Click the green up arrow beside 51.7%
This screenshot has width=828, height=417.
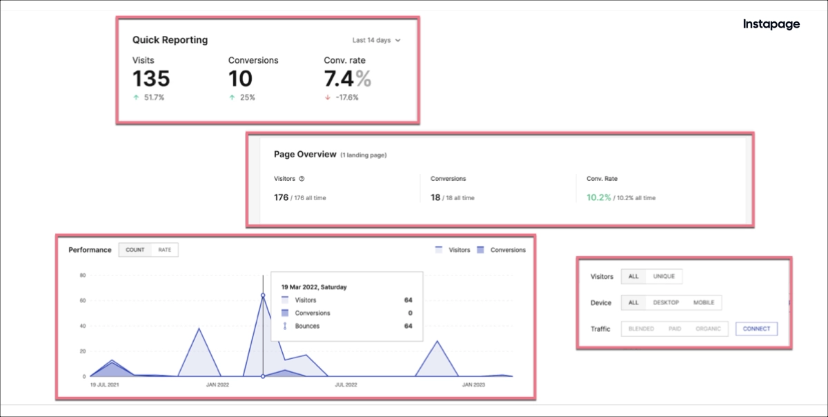point(135,97)
